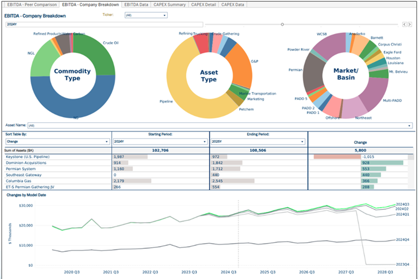This screenshot has width=418, height=279.
Task: Open the CAPEX Summary tab
Action: [169, 4]
